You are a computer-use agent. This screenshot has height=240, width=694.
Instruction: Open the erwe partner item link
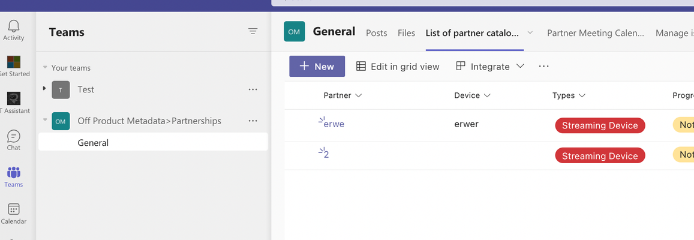click(x=334, y=124)
